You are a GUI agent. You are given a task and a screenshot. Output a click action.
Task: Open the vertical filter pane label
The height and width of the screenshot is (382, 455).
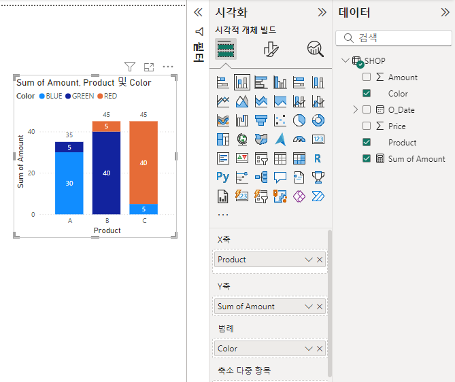[199, 52]
